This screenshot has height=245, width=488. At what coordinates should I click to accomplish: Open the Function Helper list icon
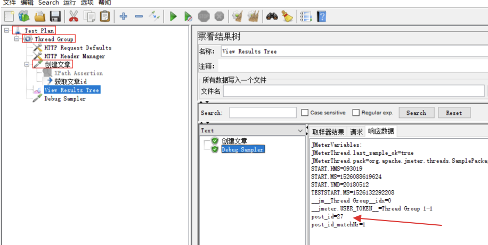(306, 16)
